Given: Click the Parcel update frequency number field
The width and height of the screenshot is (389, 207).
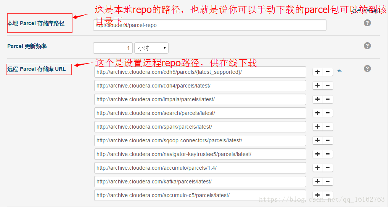Looking at the screenshot, I should [x=113, y=48].
